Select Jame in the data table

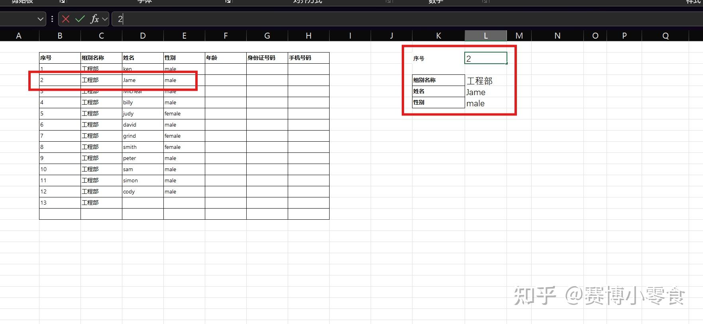click(x=143, y=80)
